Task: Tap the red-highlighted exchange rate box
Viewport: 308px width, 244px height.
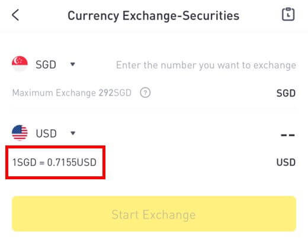Action: 55,163
